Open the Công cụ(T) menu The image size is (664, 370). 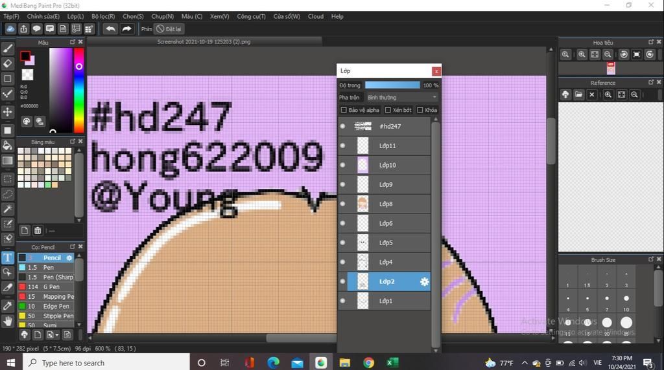(x=251, y=16)
